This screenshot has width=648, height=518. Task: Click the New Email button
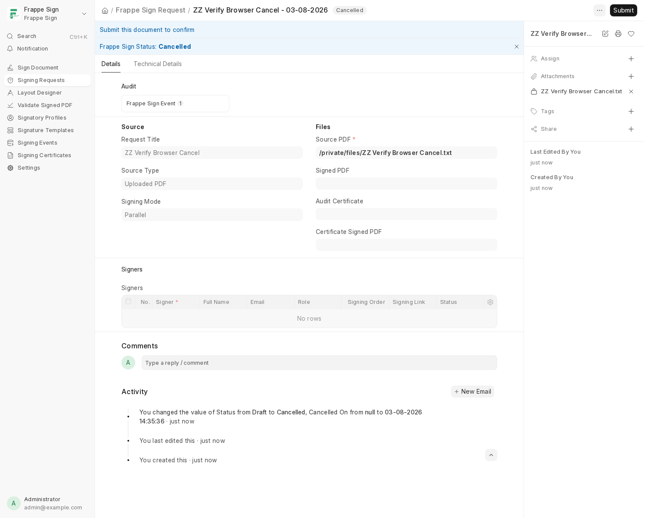[x=473, y=392]
